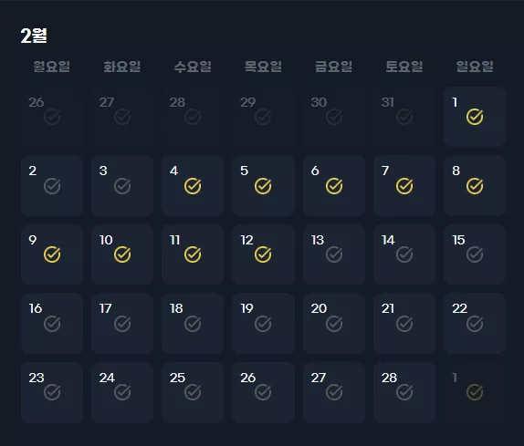The width and height of the screenshot is (524, 446).
Task: Select the day 24 calendar cell
Action: pyautogui.click(x=122, y=392)
